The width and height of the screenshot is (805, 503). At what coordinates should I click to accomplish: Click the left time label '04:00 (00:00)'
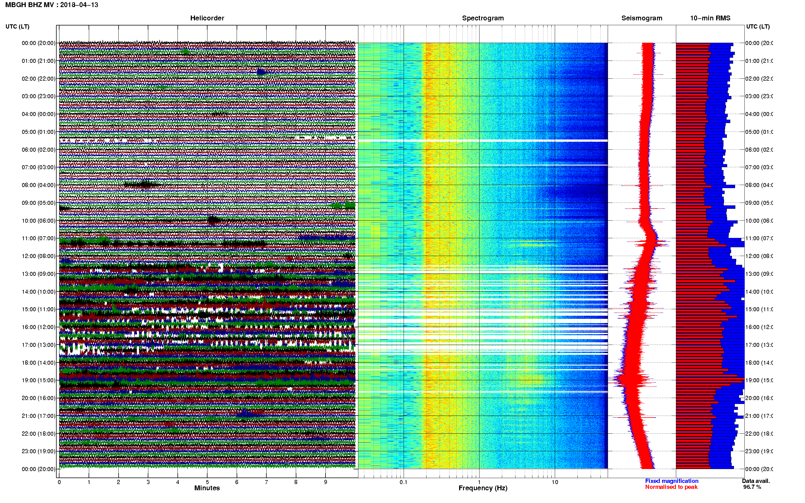coord(38,114)
